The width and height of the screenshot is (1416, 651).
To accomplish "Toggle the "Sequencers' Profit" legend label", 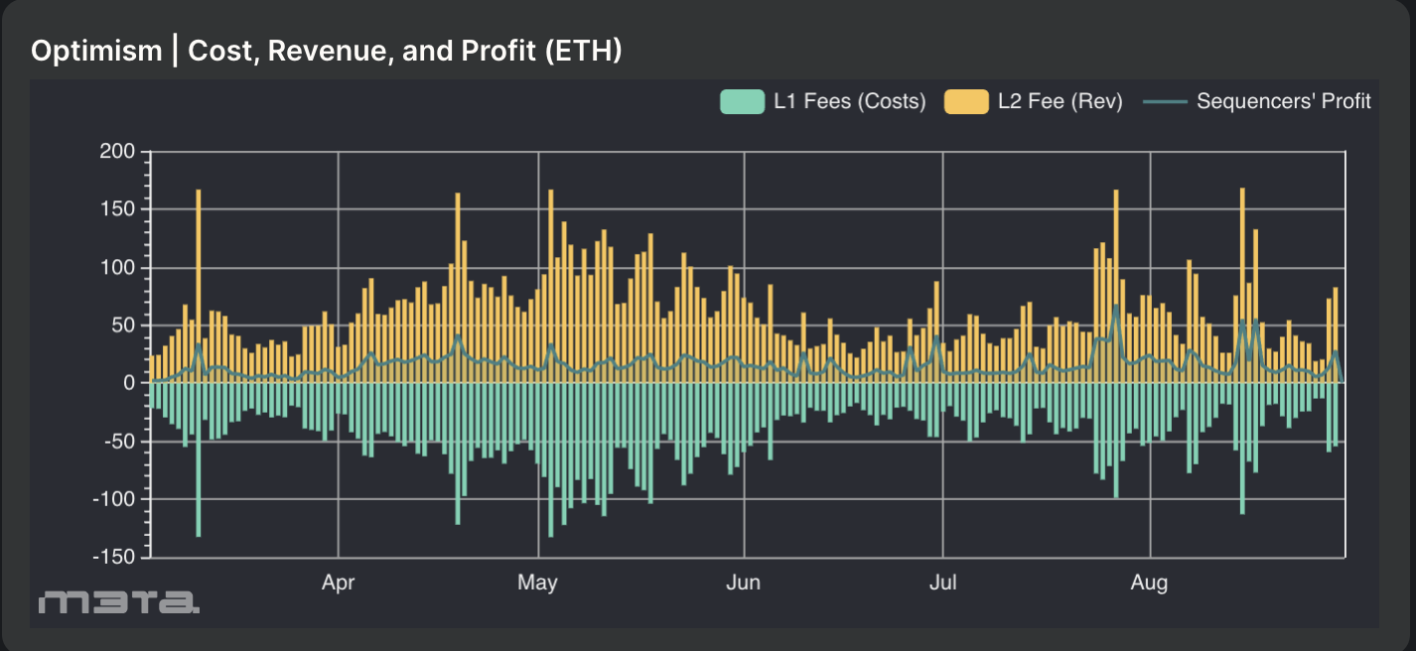I will point(1284,101).
